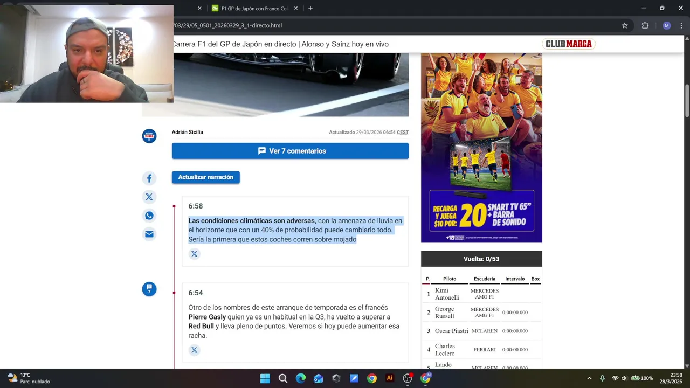Select Kimi Antonelli row in standings

click(481, 294)
